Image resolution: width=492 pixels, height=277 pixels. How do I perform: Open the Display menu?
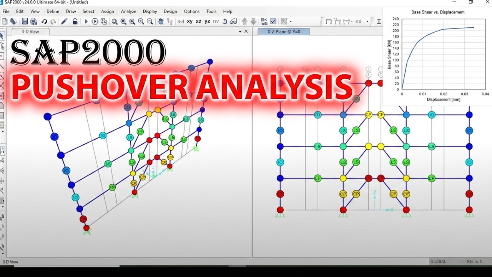150,12
